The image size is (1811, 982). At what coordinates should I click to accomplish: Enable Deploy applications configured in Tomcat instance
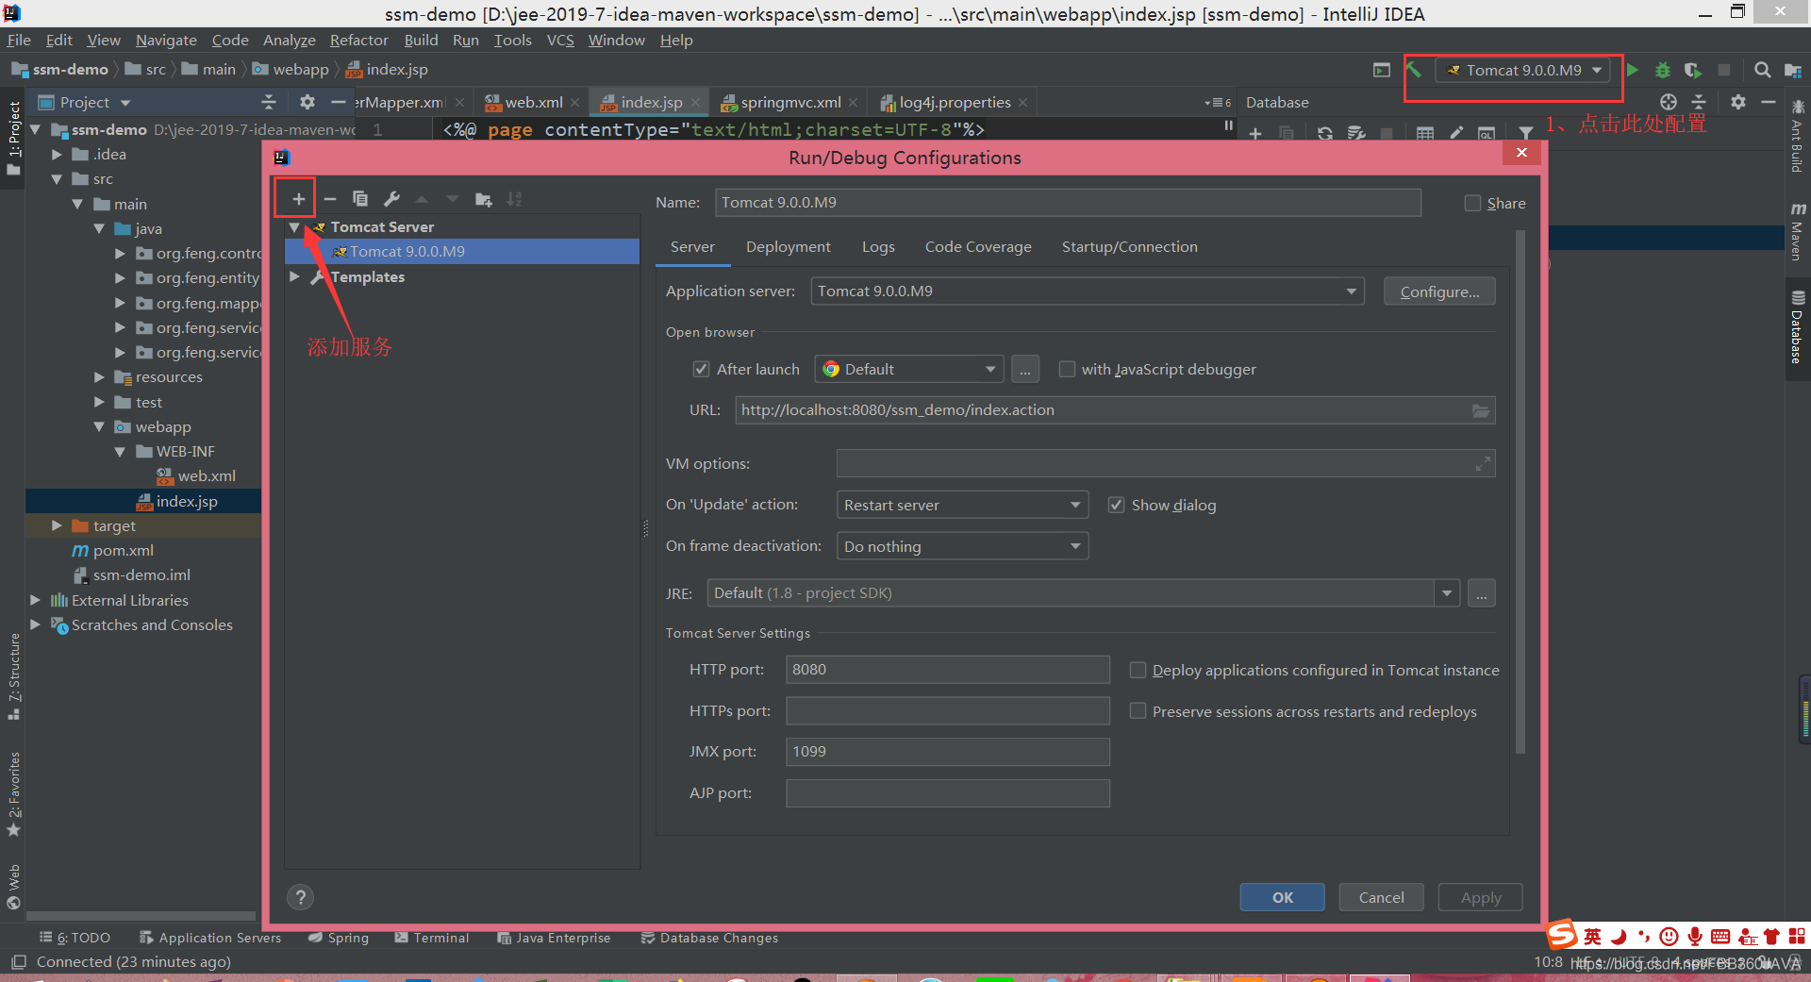tap(1138, 670)
